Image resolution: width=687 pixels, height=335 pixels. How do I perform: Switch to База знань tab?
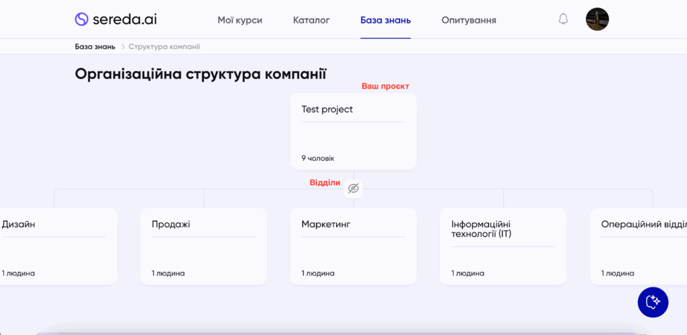point(385,20)
